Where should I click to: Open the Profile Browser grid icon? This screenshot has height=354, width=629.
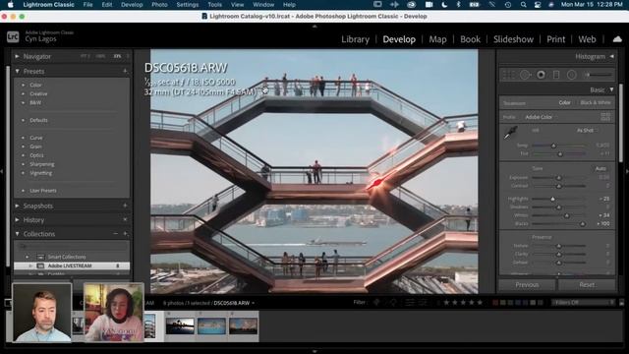(605, 117)
